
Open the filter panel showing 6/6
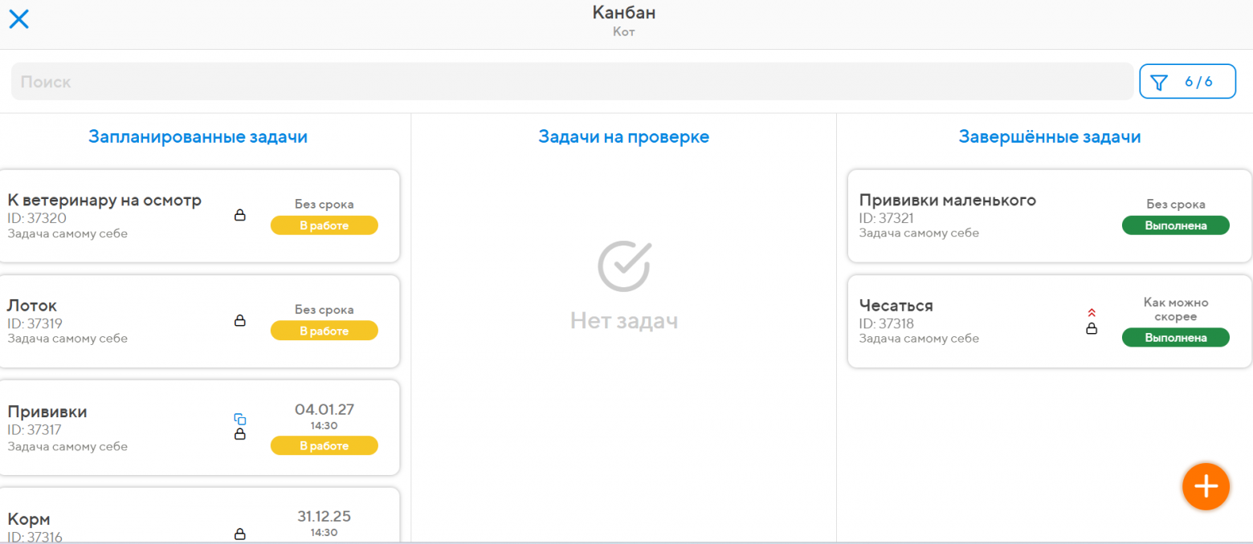pos(1187,81)
